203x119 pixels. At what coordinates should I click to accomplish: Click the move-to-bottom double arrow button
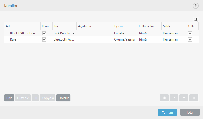tap(194, 98)
